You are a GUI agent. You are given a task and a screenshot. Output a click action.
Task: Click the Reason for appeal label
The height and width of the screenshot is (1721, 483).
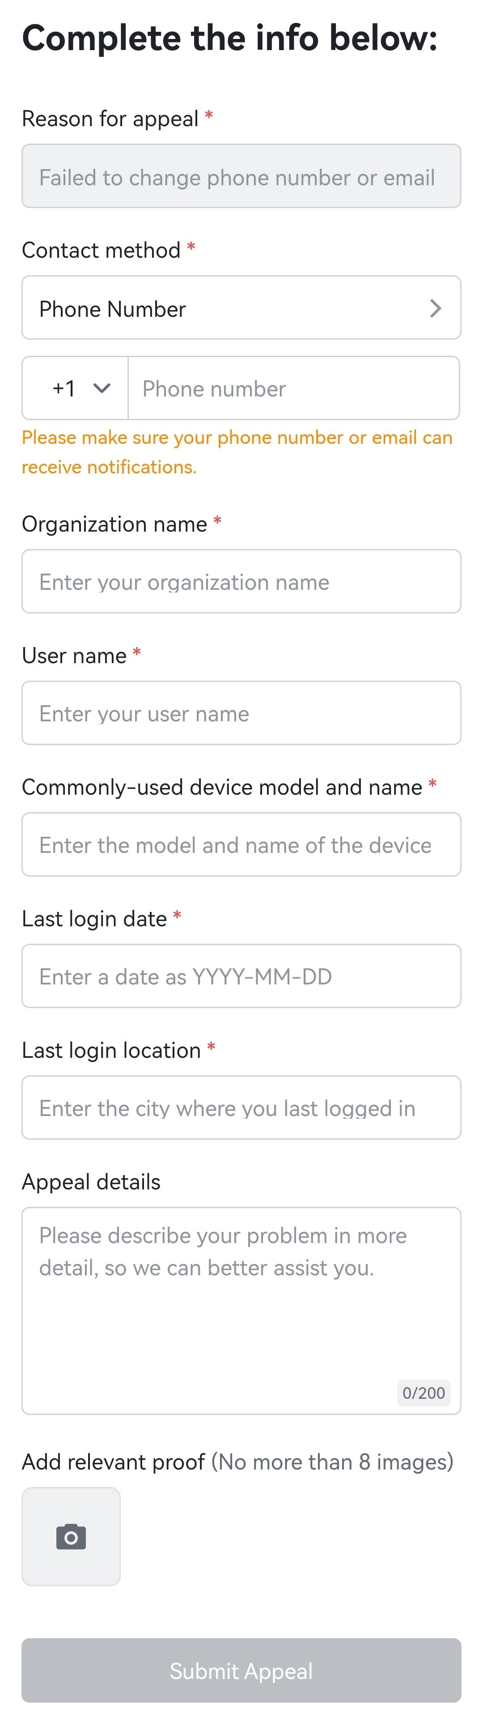coord(110,119)
